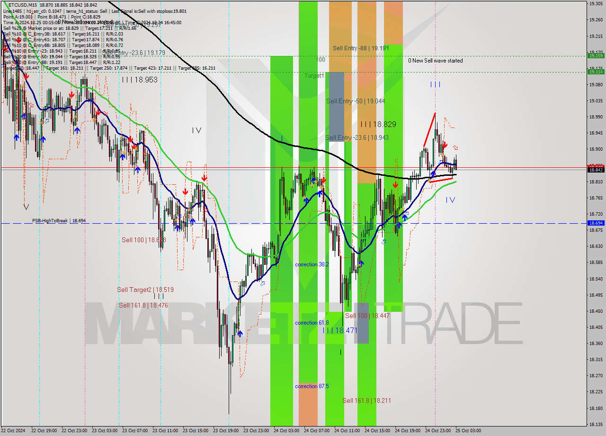Click the black 'V' wave label at far left

coord(26,207)
